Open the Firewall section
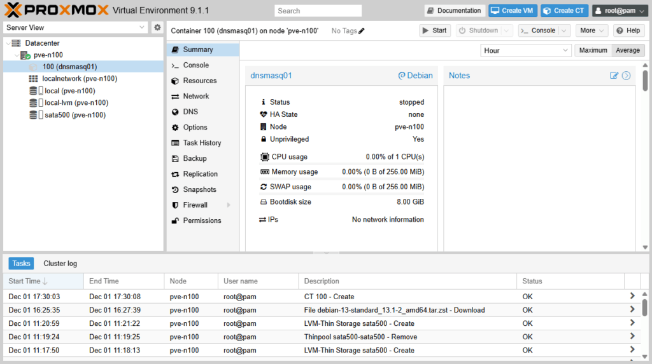This screenshot has width=652, height=364. 195,205
